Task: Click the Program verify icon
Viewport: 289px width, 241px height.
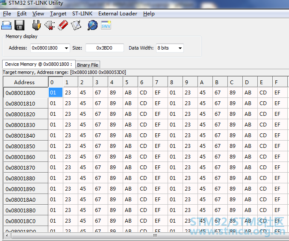Action: tap(76, 25)
